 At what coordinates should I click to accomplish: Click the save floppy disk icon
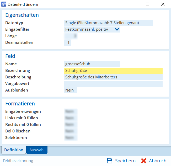click(x=110, y=161)
